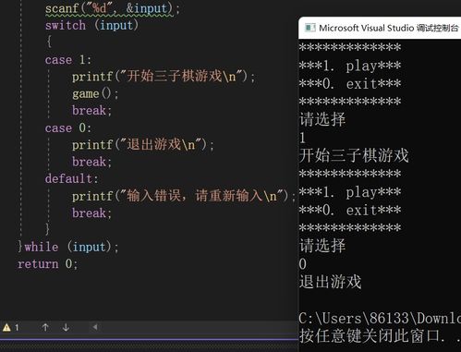Click the game(); function call
The width and height of the screenshot is (461, 352).
pyautogui.click(x=95, y=93)
